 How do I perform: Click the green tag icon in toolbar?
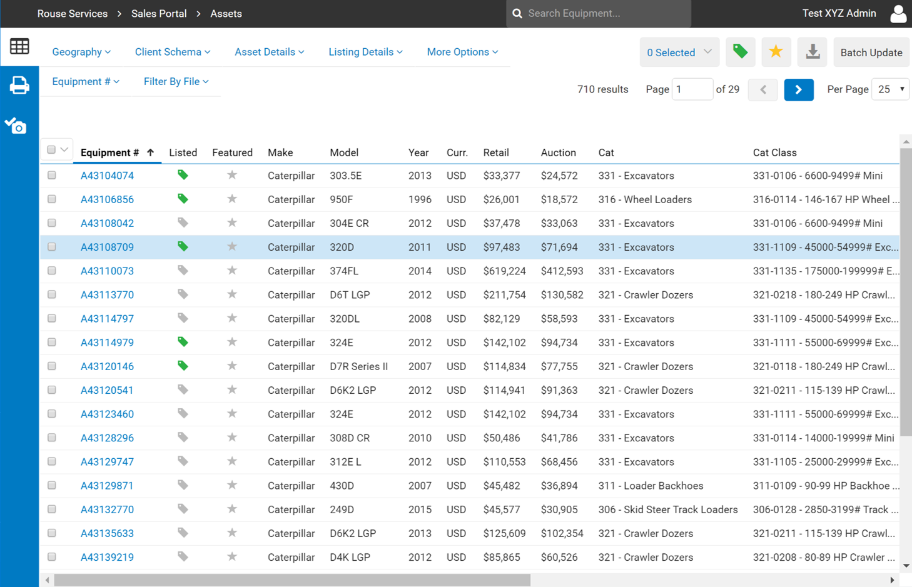click(740, 52)
